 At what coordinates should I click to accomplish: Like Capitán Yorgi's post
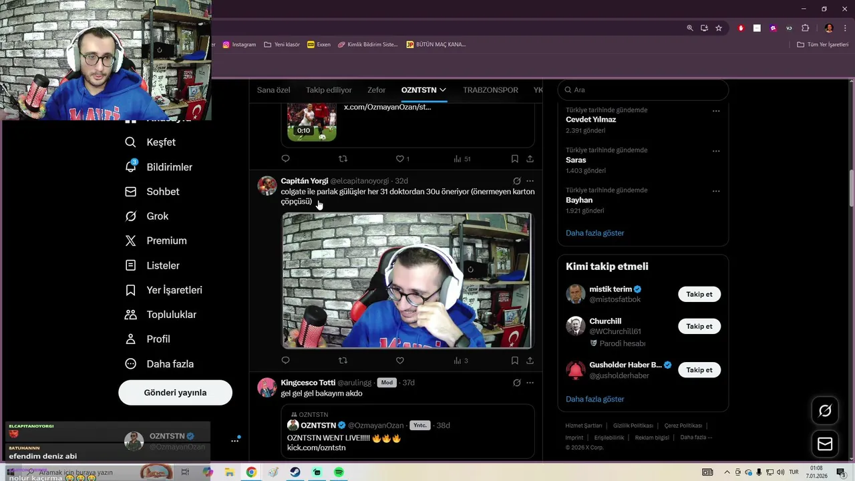coord(399,361)
